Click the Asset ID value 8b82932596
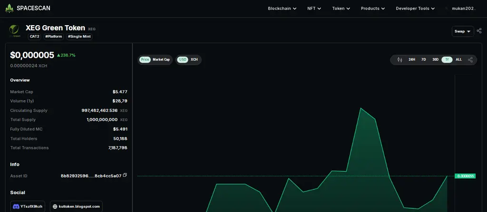 (91, 176)
